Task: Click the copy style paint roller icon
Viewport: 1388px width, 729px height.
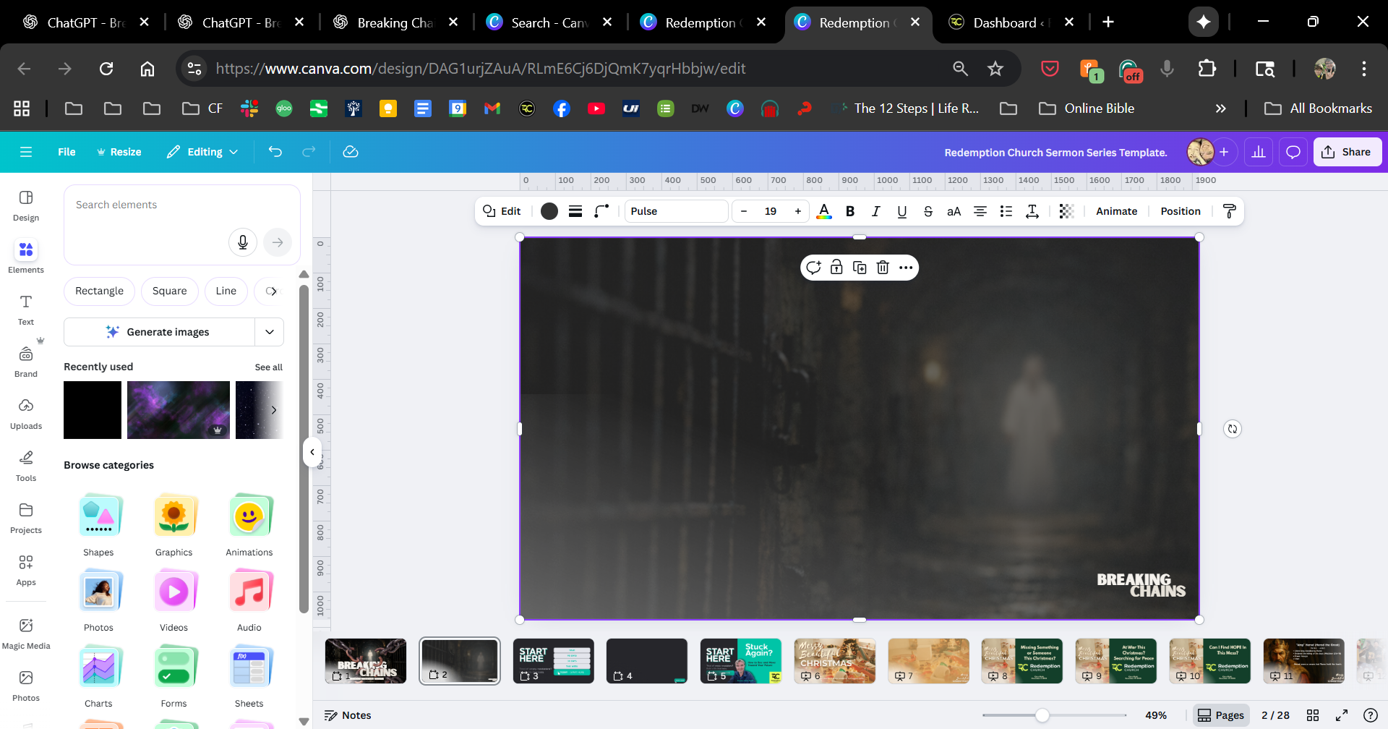Action: tap(1229, 211)
